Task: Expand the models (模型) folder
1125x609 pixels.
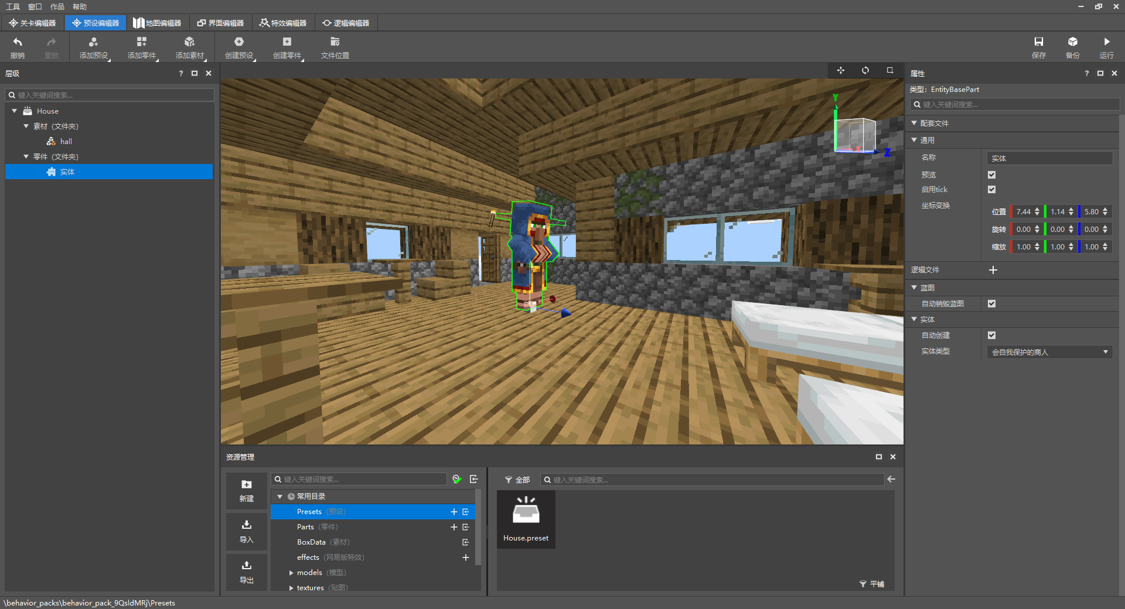Action: [x=291, y=573]
